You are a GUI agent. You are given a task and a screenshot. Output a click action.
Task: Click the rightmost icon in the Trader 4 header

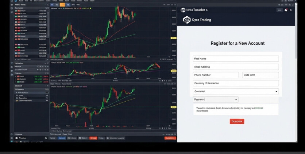click(291, 10)
